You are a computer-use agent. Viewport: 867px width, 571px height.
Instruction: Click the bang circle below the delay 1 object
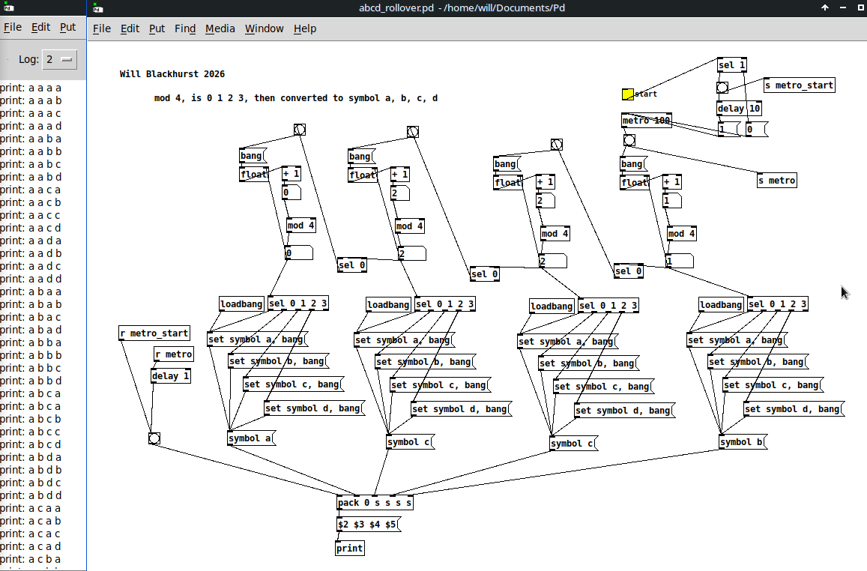pyautogui.click(x=154, y=438)
